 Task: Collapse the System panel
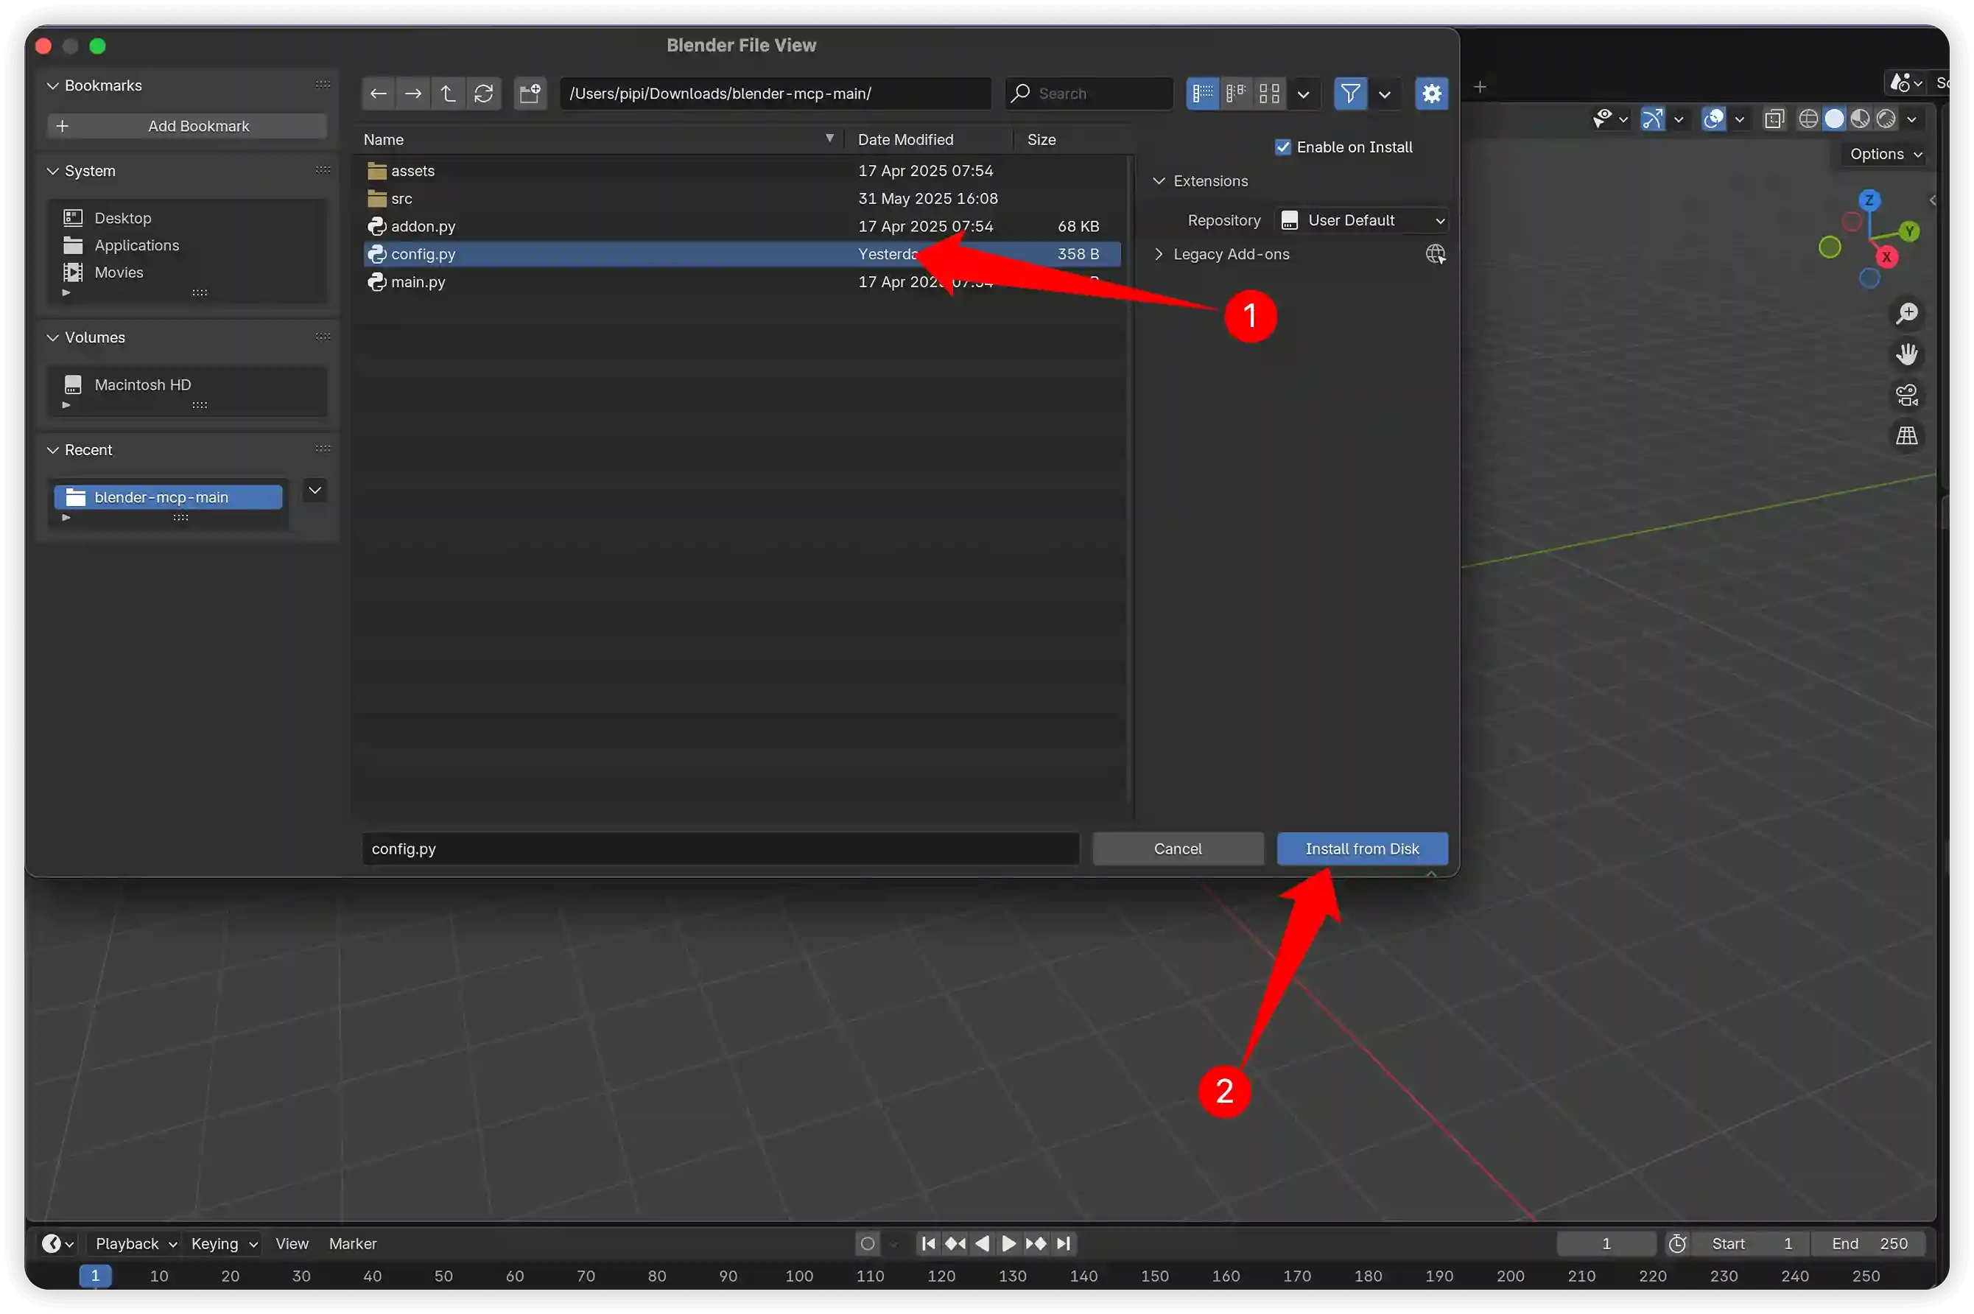pyautogui.click(x=53, y=171)
